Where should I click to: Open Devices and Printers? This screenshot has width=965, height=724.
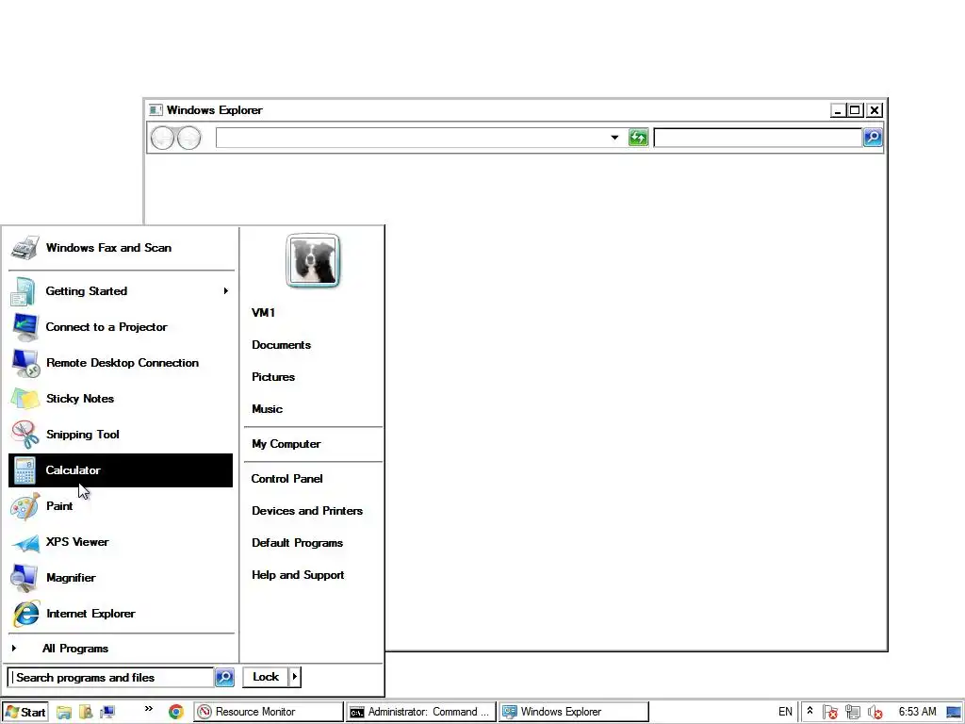(x=307, y=510)
